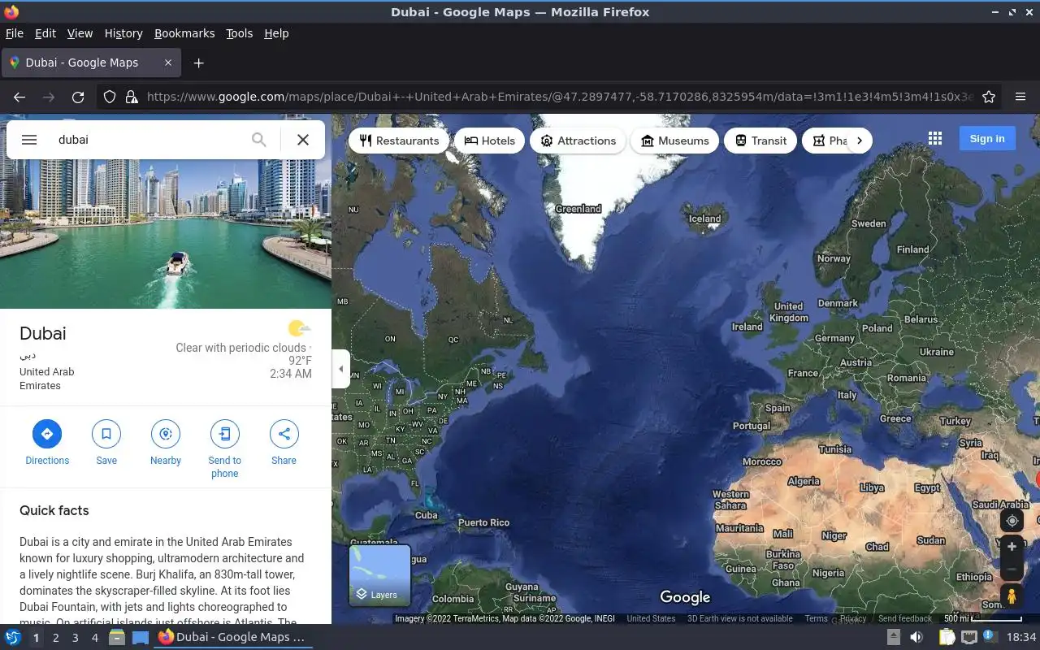Select the Attractions category chip
Viewport: 1040px width, 650px height.
click(578, 141)
